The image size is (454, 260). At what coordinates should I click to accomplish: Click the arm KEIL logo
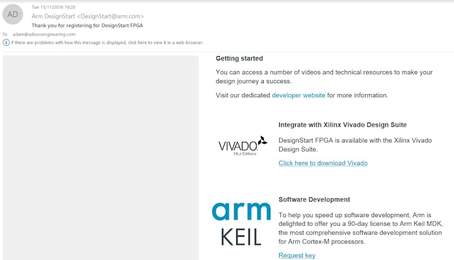click(x=241, y=224)
